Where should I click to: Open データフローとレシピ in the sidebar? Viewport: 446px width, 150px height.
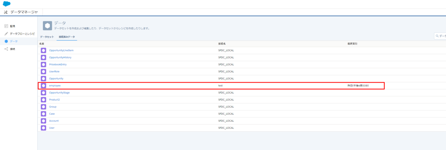[22, 33]
